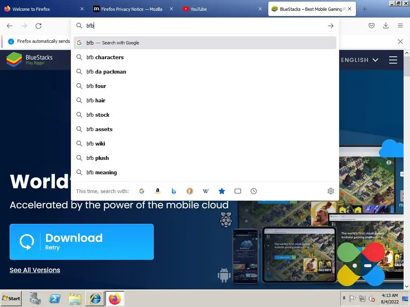
Task: Open Firefox application menu
Action: click(400, 26)
